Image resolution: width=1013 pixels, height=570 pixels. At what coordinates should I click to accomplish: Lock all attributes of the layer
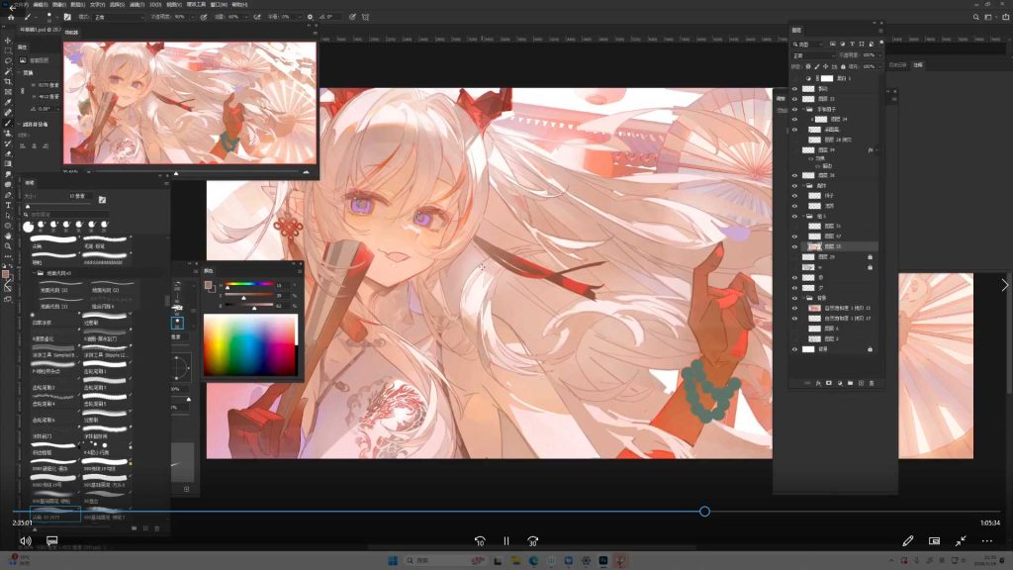point(843,66)
